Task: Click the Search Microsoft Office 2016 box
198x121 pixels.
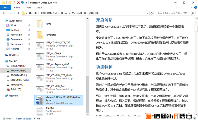Action: [174, 13]
